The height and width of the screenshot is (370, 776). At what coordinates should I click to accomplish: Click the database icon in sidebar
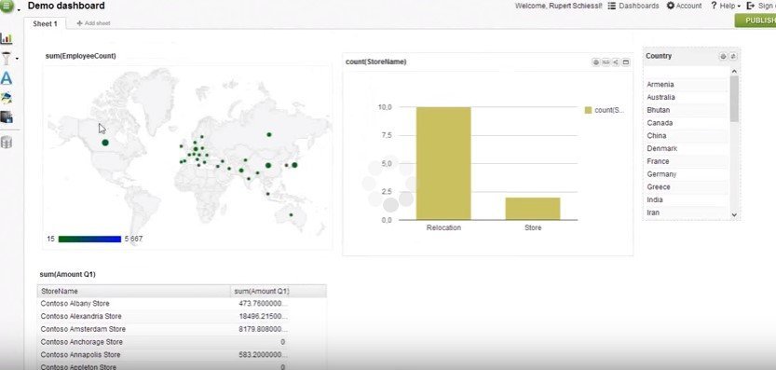click(6, 143)
